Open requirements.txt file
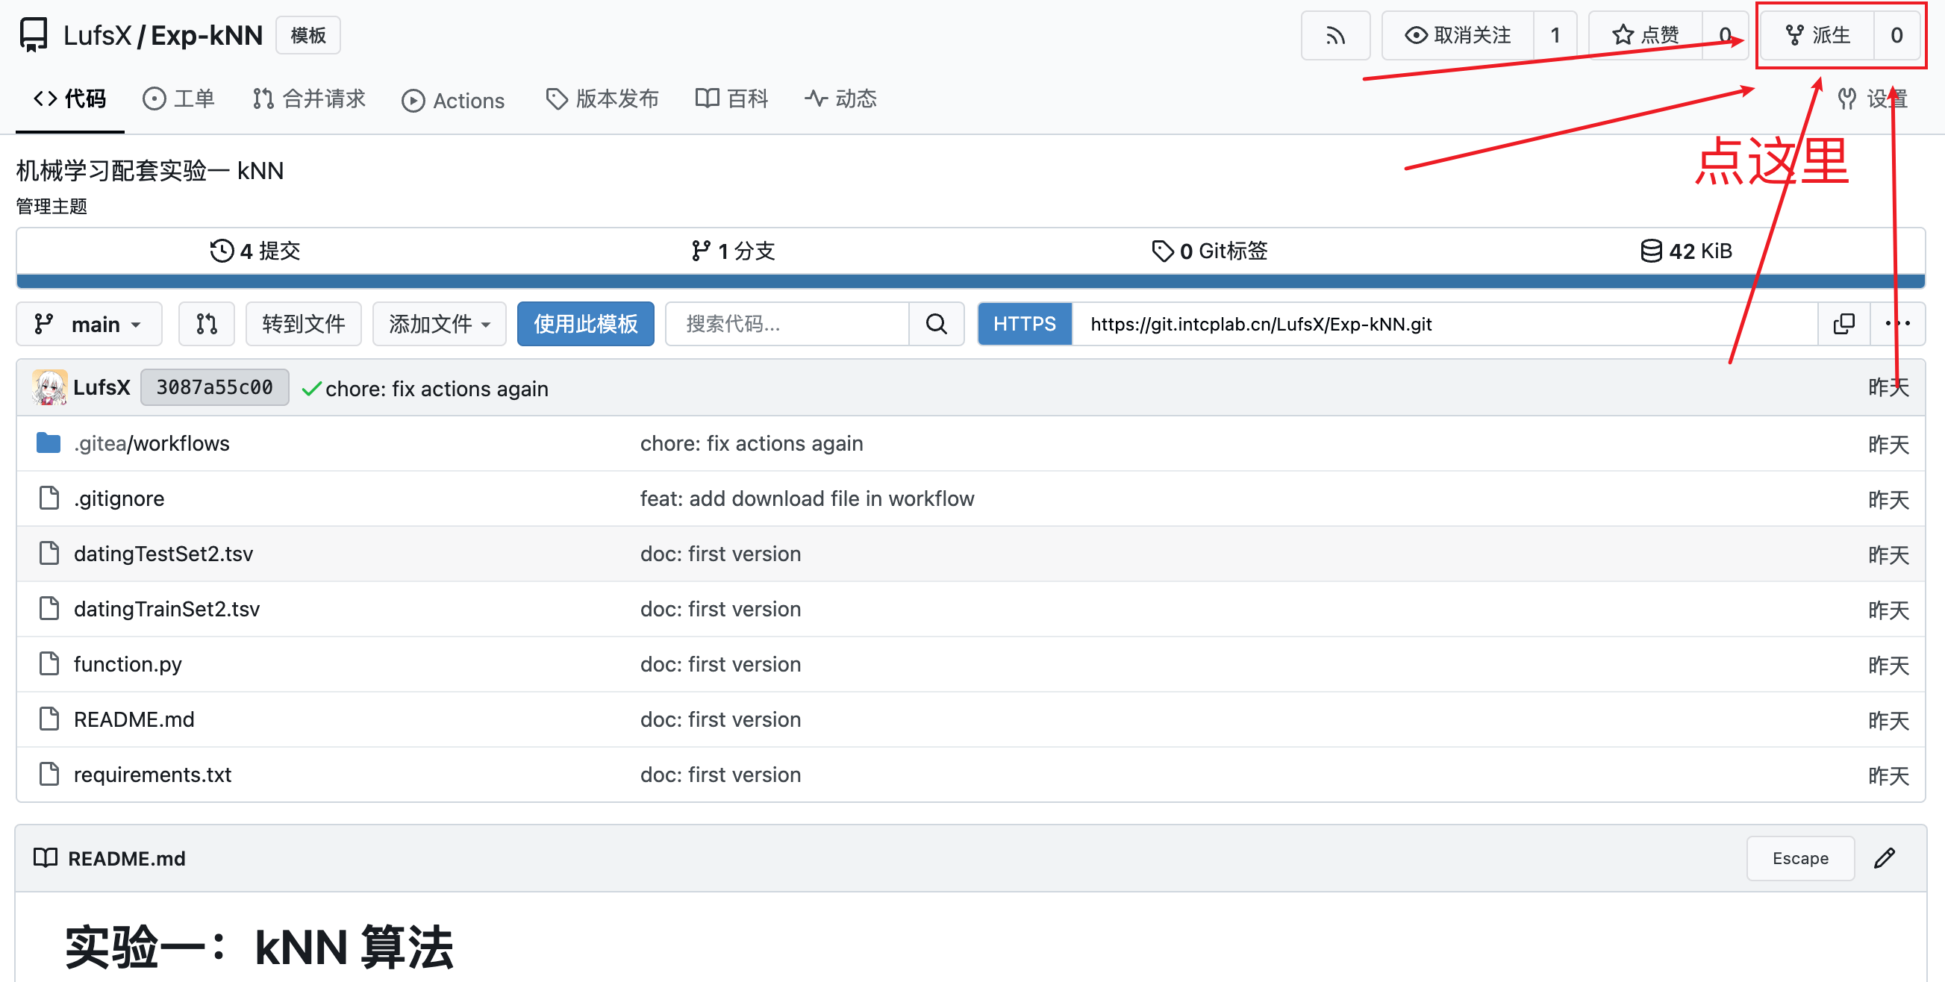Image resolution: width=1945 pixels, height=982 pixels. coord(152,775)
